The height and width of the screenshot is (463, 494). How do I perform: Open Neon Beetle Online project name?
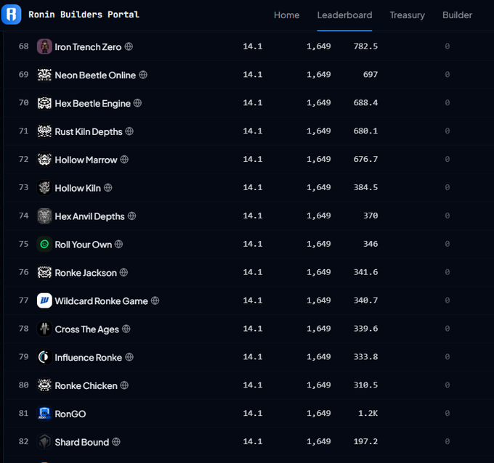coord(95,75)
